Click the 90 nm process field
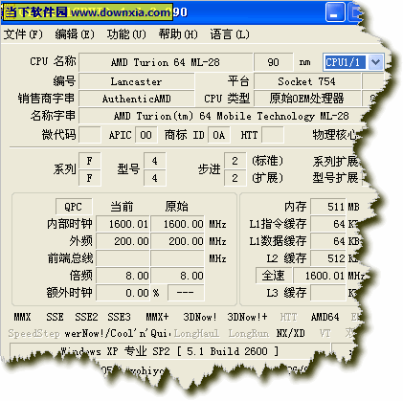Viewport: 403px width, 401px height. coord(274,62)
